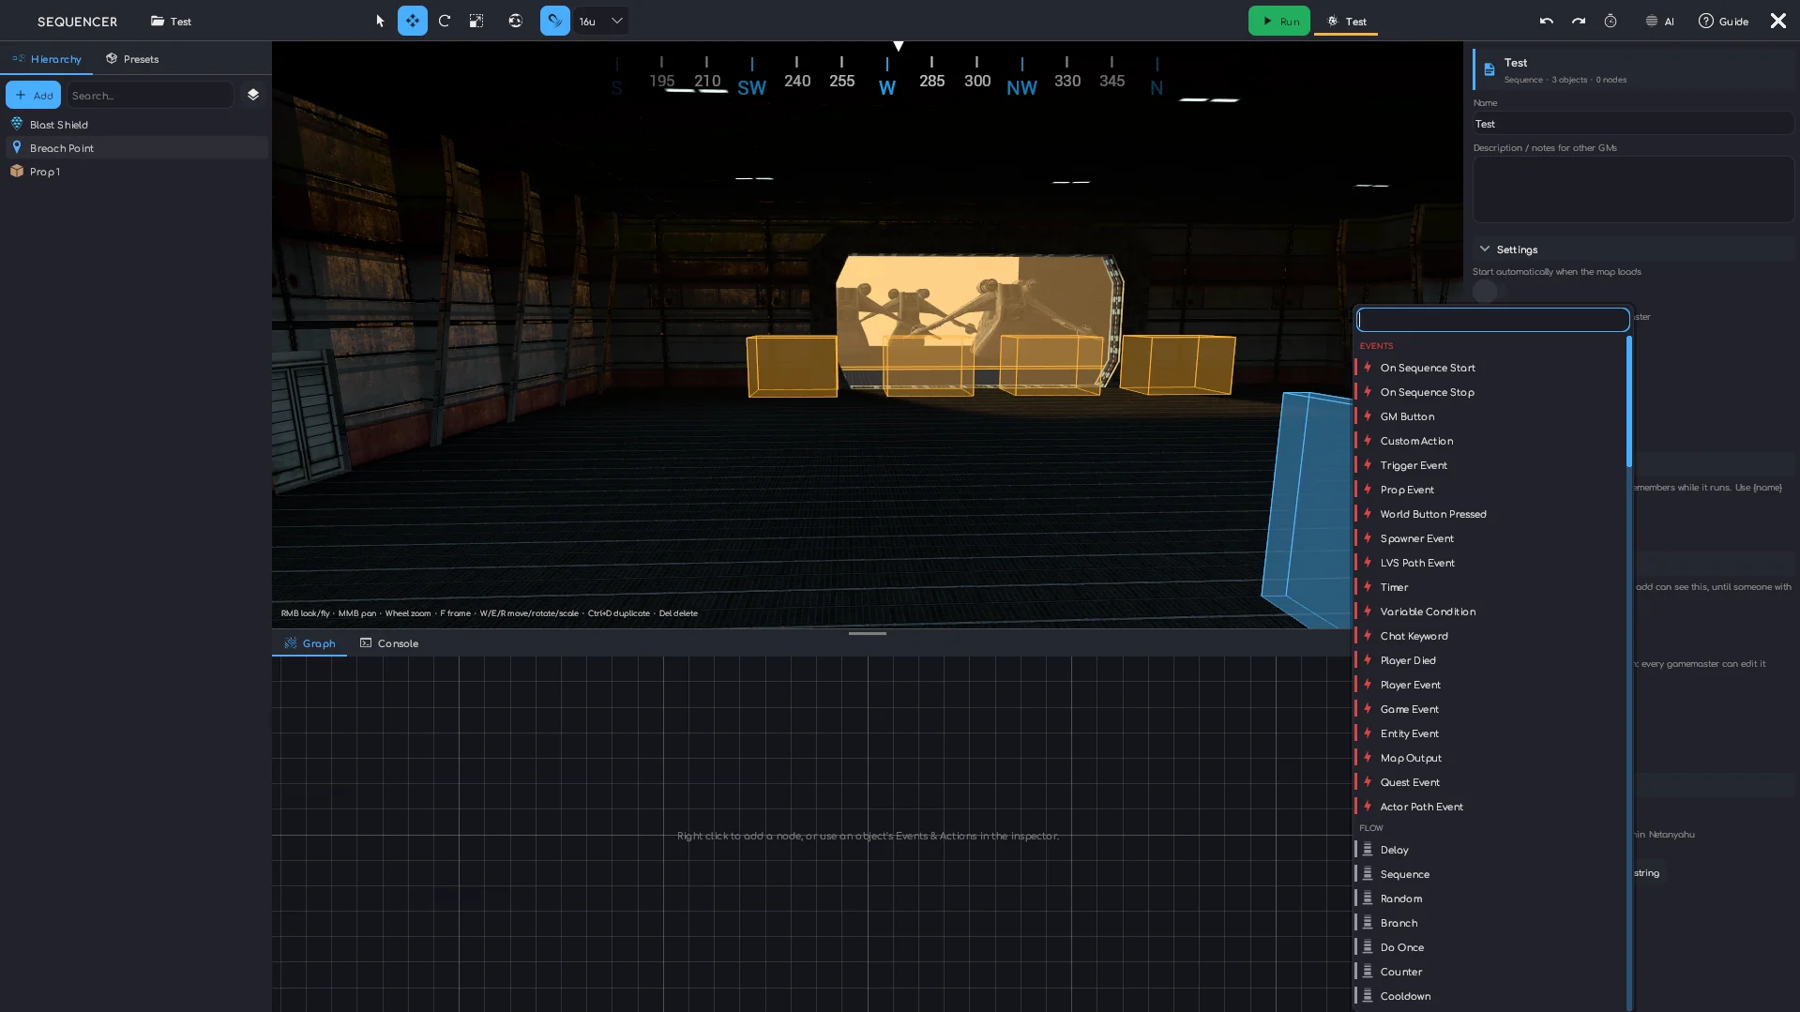The image size is (1800, 1012).
Task: Click the Undo arrow icon
Action: (x=1547, y=21)
